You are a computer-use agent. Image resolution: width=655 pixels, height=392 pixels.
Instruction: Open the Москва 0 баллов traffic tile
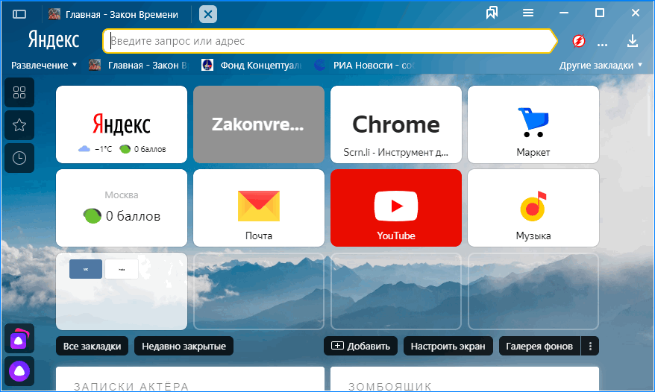tap(122, 208)
